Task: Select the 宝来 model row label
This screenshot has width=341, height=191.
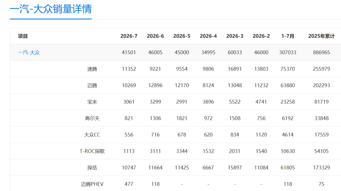Action: coord(92,102)
